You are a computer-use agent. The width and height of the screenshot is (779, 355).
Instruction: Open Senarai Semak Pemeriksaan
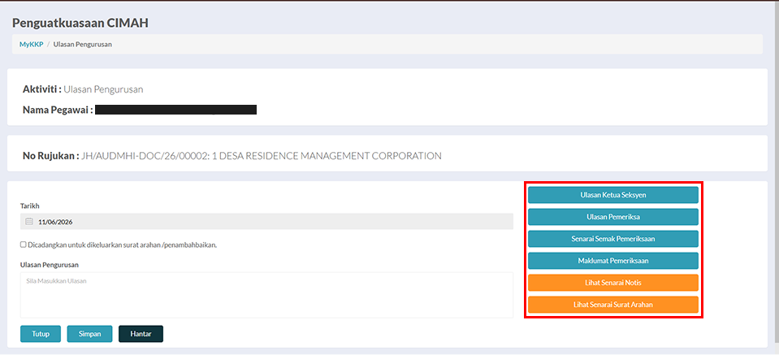(613, 239)
